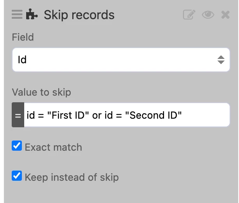
Task: Click the Skip records step title
Action: click(x=79, y=15)
